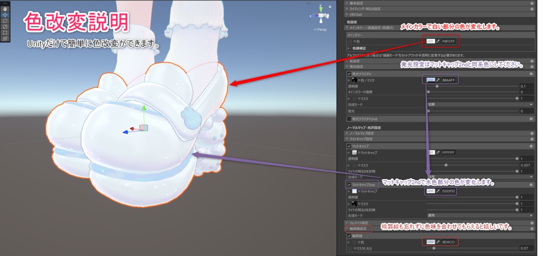The image size is (543, 256).
Task: Click eyedropper next to D0DFE color
Action: point(438,191)
